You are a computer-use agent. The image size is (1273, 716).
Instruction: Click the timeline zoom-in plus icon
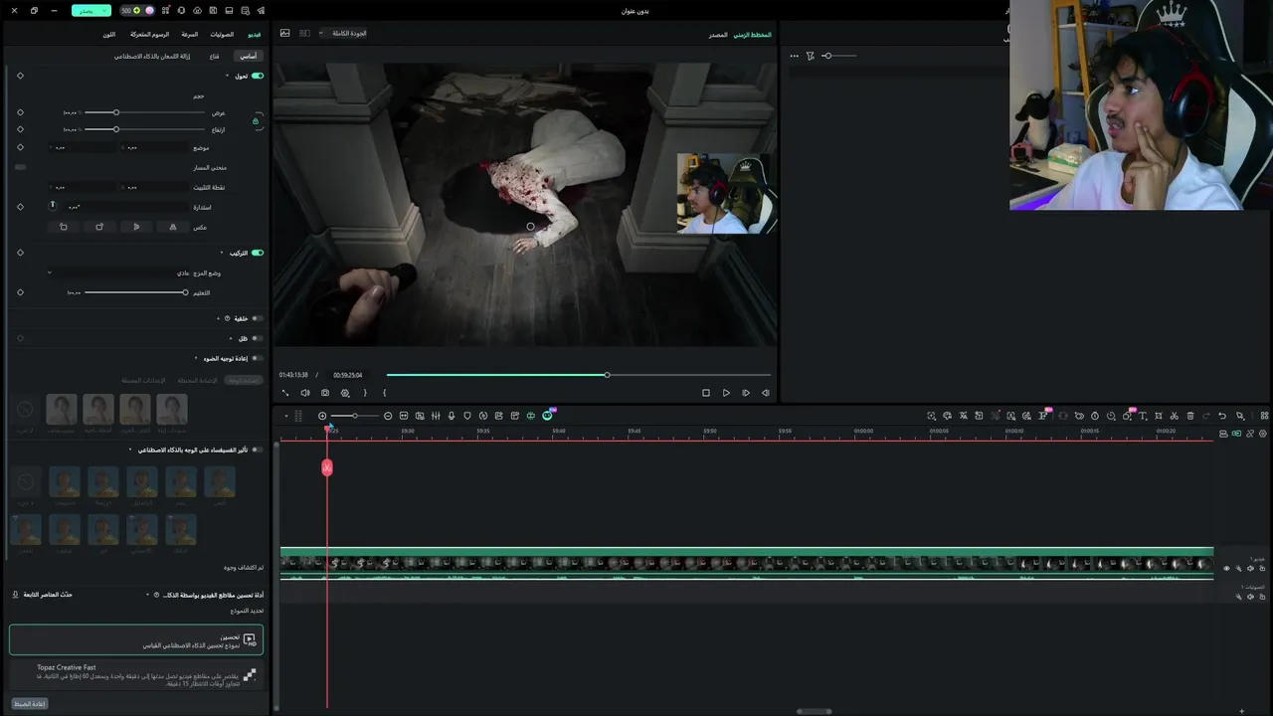pos(322,416)
